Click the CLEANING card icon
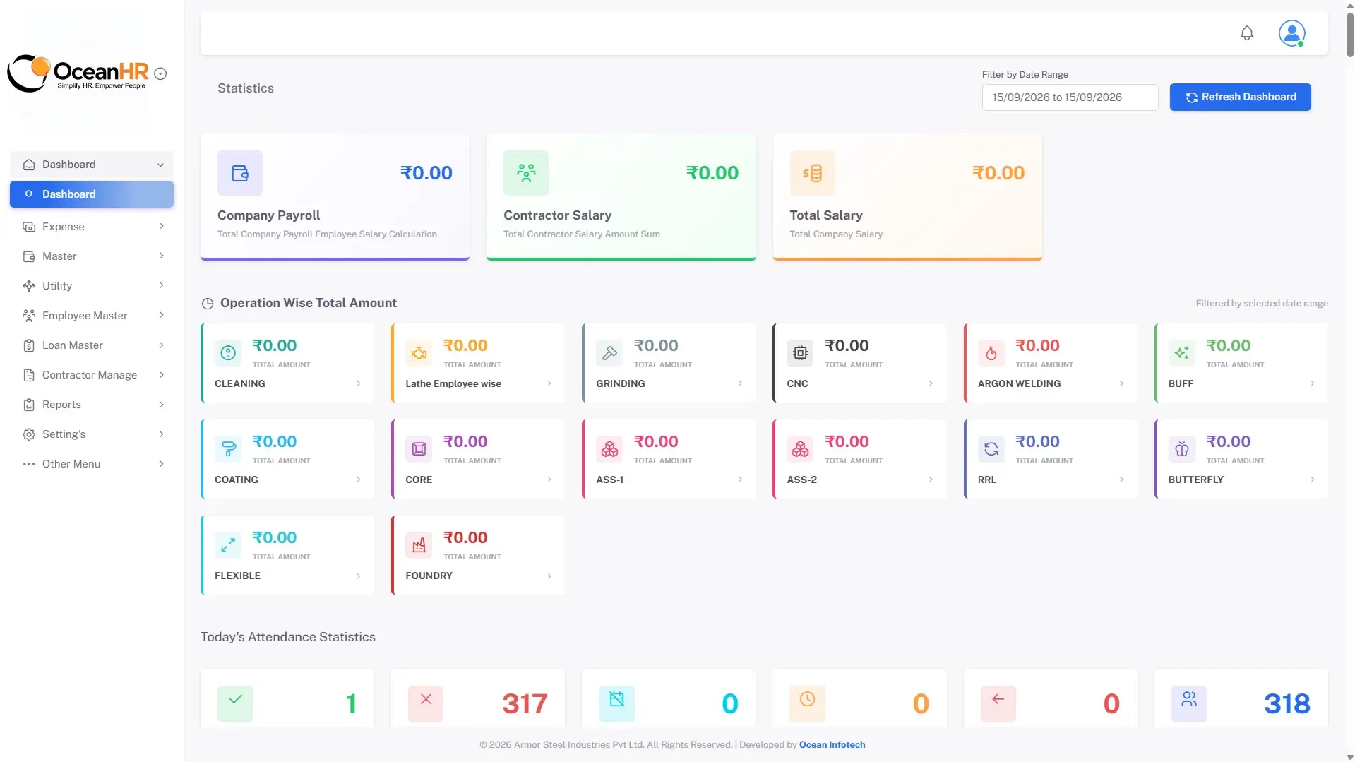The width and height of the screenshot is (1355, 762). (x=228, y=352)
